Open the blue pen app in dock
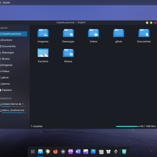 [x=93, y=152]
